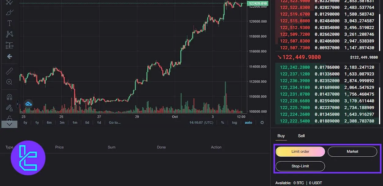
Task: Disable auto scale on chart
Action: point(248,122)
